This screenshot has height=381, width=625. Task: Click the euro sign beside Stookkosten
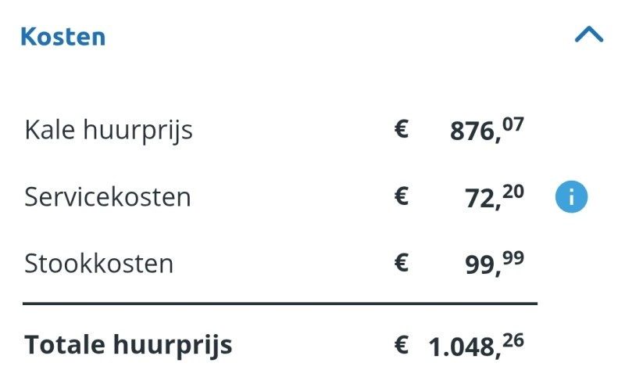(x=402, y=263)
